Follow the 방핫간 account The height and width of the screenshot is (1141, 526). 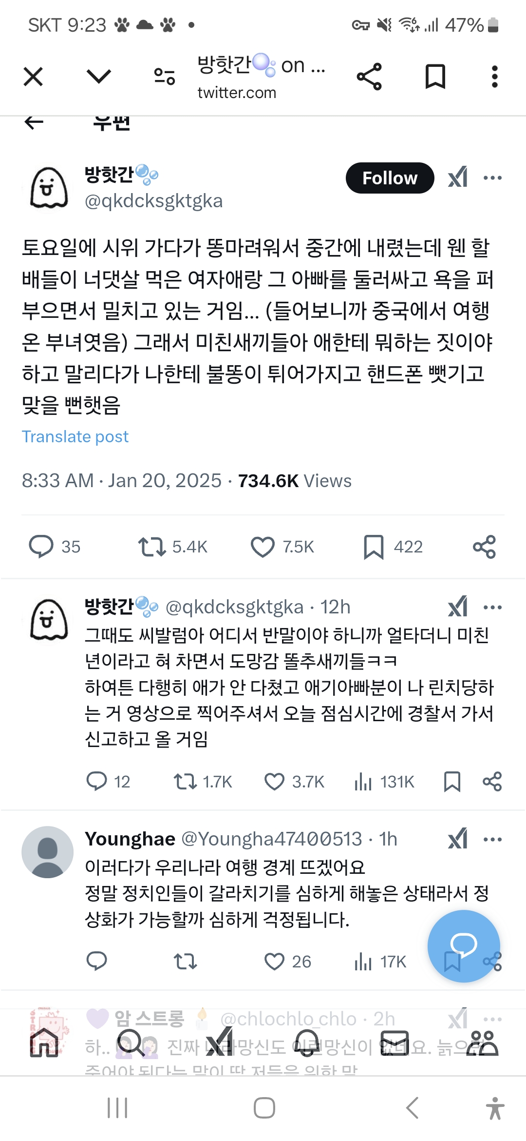pos(390,178)
